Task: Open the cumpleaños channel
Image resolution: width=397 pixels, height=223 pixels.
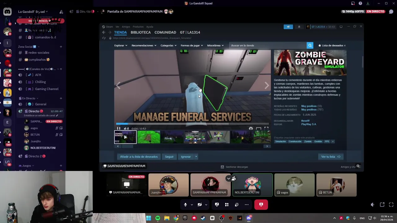Action: click(41, 59)
